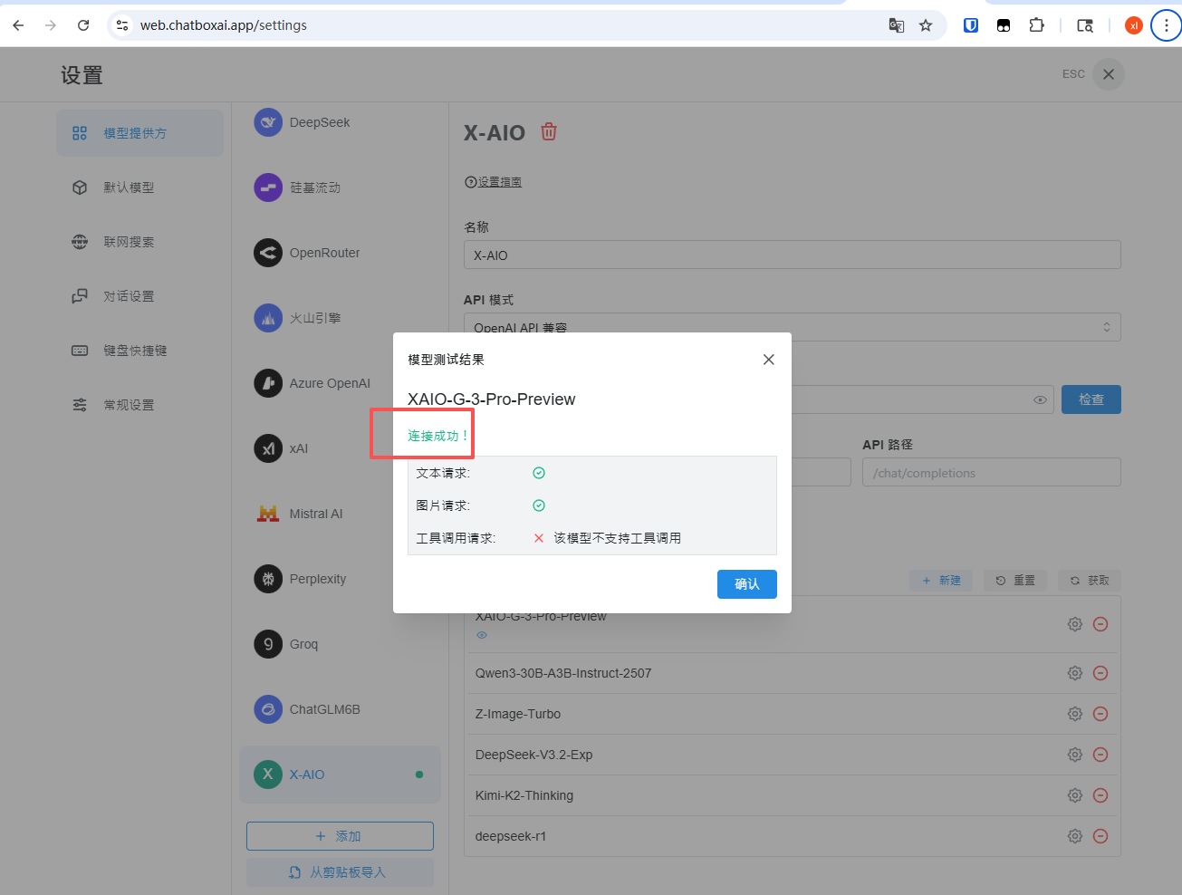Close the 模型测试结果 dialog with the X
This screenshot has height=895, width=1182.
769,360
